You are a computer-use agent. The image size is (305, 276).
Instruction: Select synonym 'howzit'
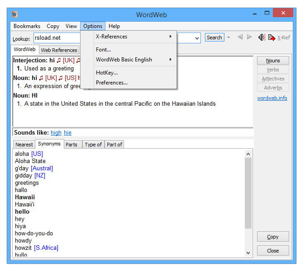[23, 248]
